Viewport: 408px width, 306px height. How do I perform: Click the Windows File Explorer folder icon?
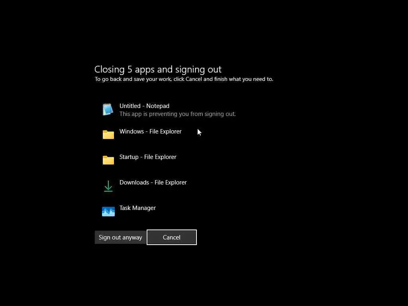(108, 135)
